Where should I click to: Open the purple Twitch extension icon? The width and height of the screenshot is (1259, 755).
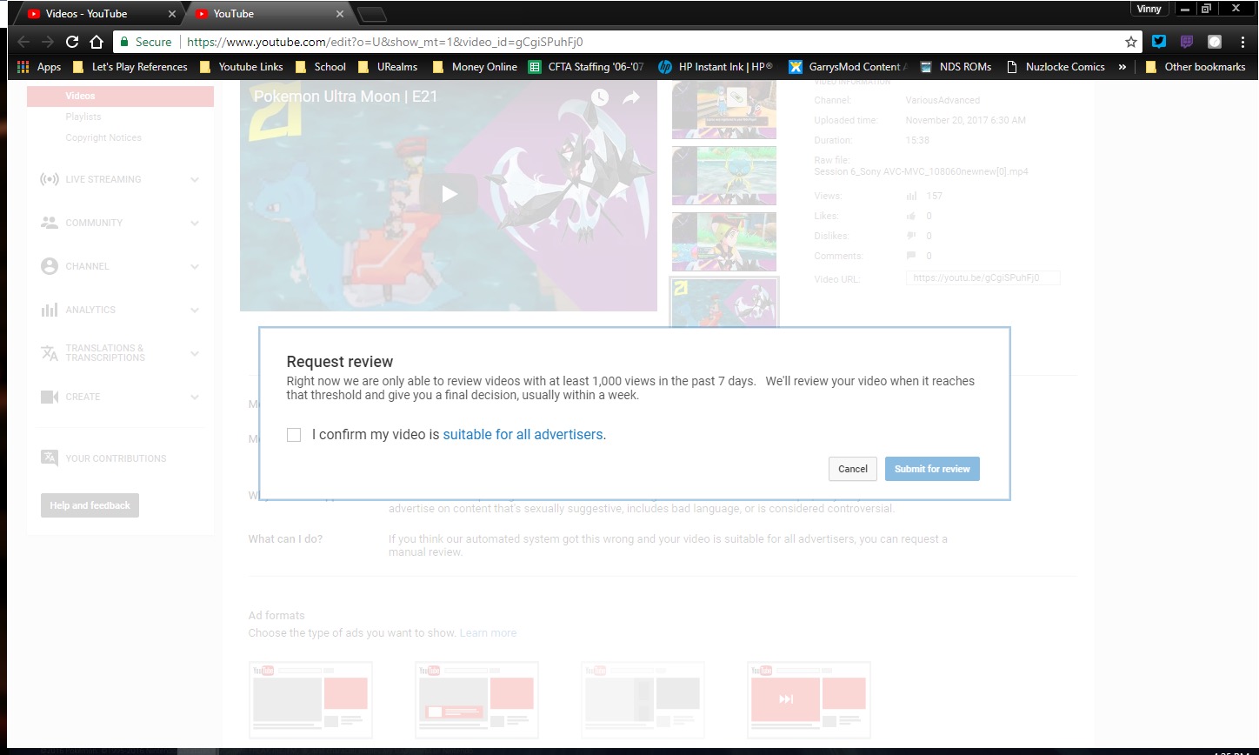click(x=1187, y=42)
